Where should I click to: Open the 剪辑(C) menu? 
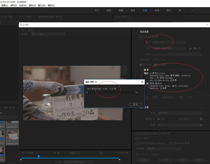click(x=5, y=6)
